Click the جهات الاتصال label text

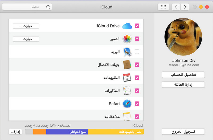(108, 65)
